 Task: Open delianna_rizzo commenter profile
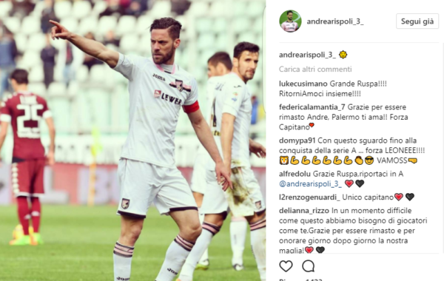coord(304,211)
